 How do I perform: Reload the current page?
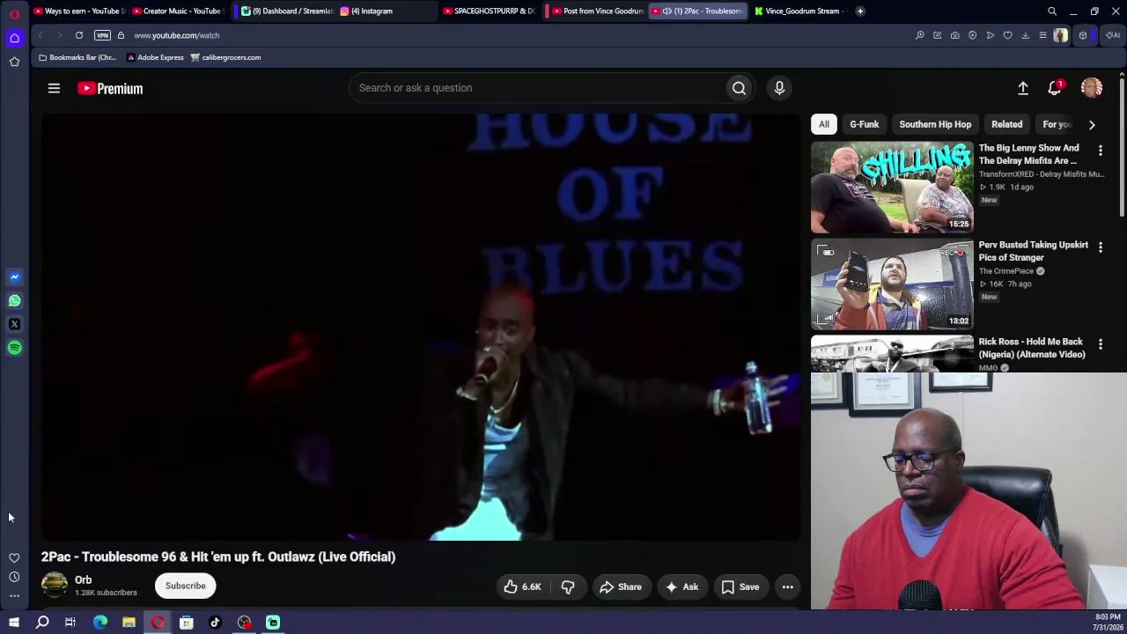click(x=79, y=35)
